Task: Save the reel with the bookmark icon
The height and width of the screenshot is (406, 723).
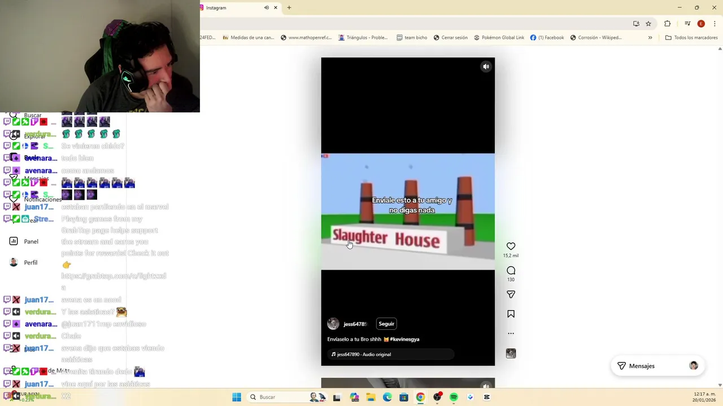Action: [x=511, y=314]
